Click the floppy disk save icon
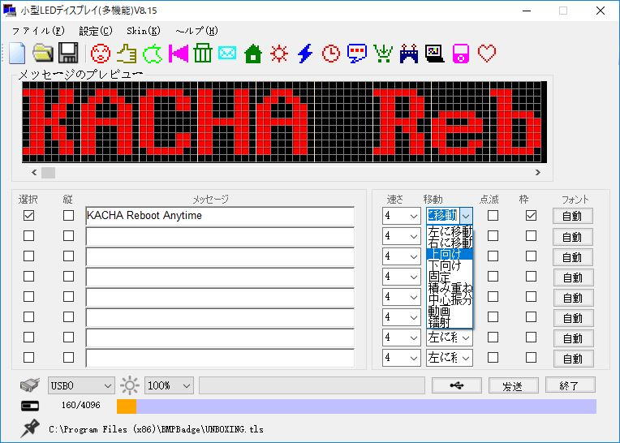 (x=68, y=54)
